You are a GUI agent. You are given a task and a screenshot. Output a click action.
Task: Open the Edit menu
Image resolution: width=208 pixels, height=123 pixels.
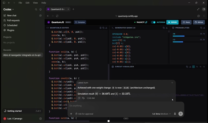[x=27, y=3]
